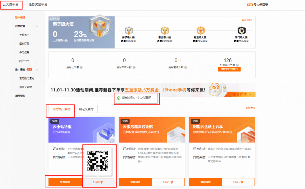Click 活动 tag on 云服务器省钱攻略 card
The image size is (305, 189).
pyautogui.click(x=125, y=121)
